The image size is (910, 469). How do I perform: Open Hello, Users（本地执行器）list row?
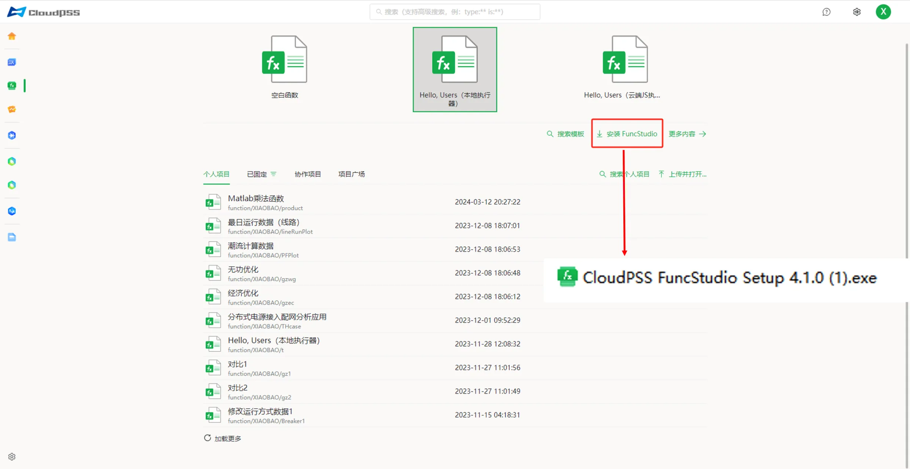[455, 344]
